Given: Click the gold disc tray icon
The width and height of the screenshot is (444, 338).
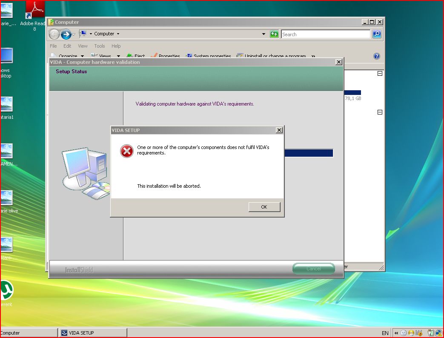Looking at the screenshot, I should click(411, 333).
